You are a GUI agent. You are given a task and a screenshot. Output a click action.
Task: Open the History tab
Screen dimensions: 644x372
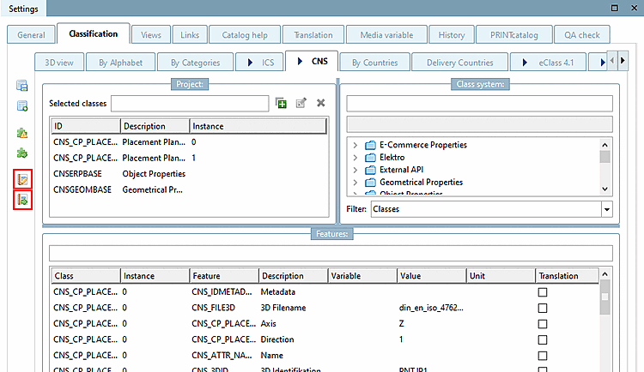(x=452, y=35)
